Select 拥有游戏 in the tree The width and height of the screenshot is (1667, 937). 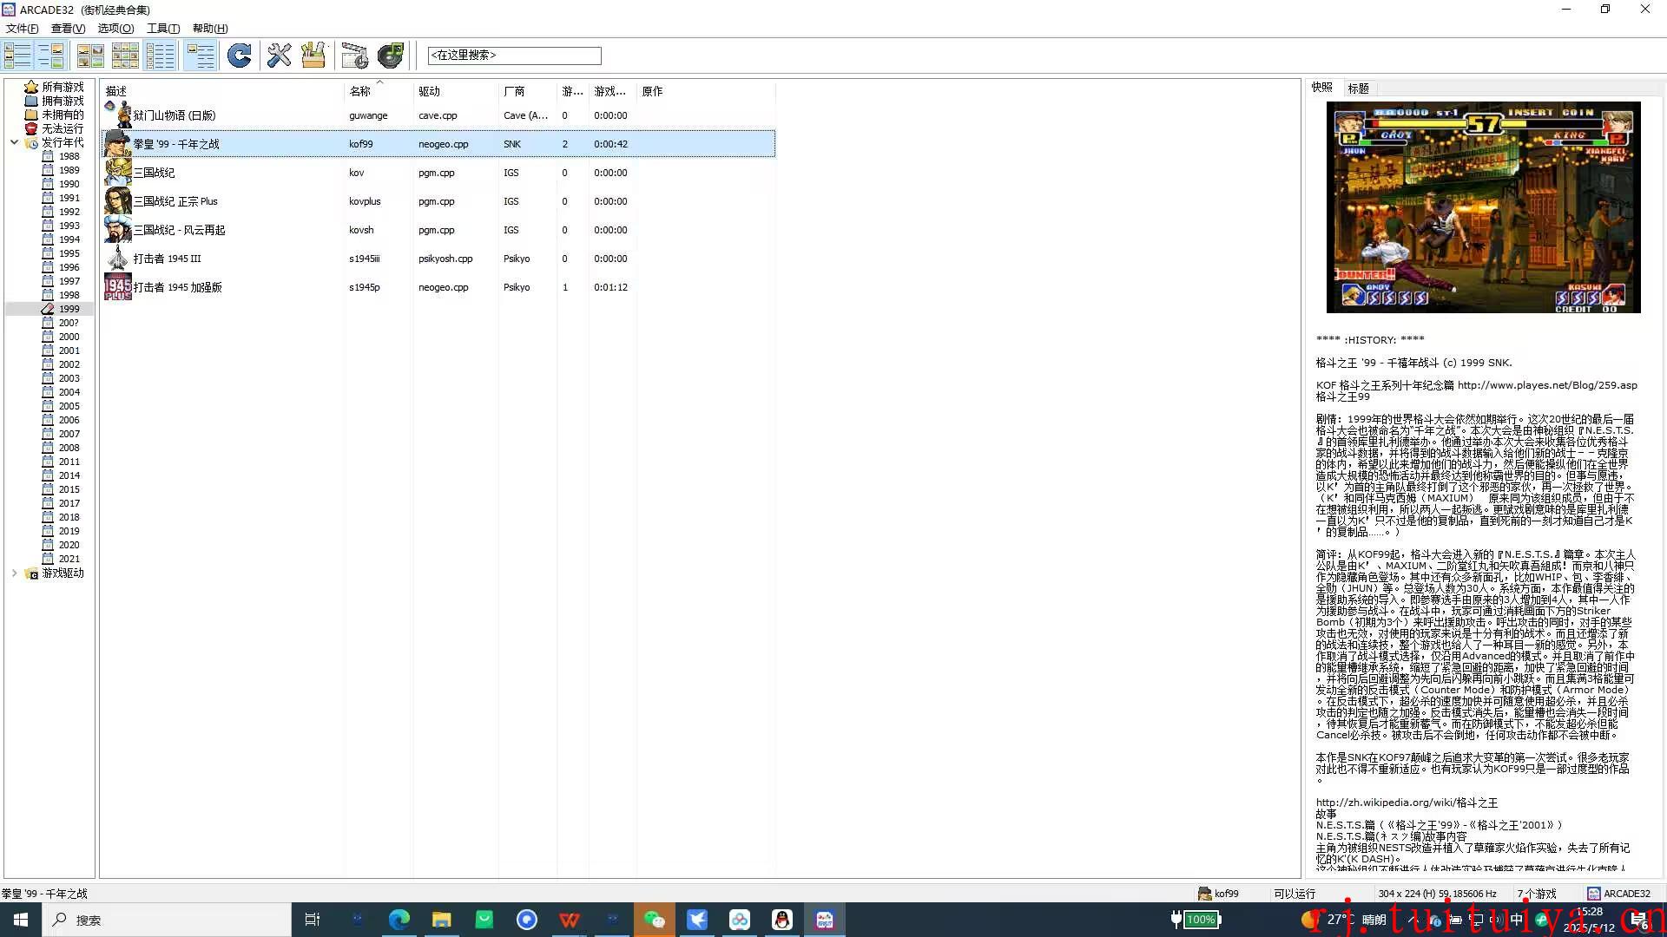(63, 101)
